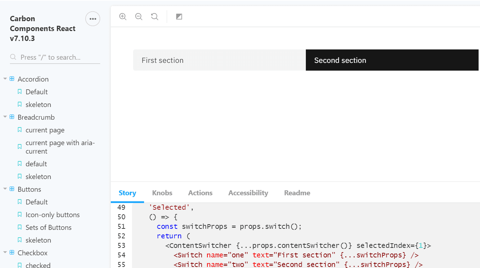
Task: Open the Buttons Default story
Action: click(37, 202)
